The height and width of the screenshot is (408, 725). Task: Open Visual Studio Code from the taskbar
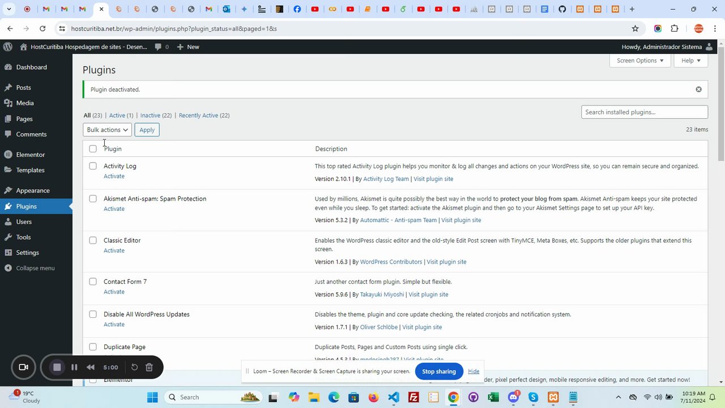click(394, 397)
